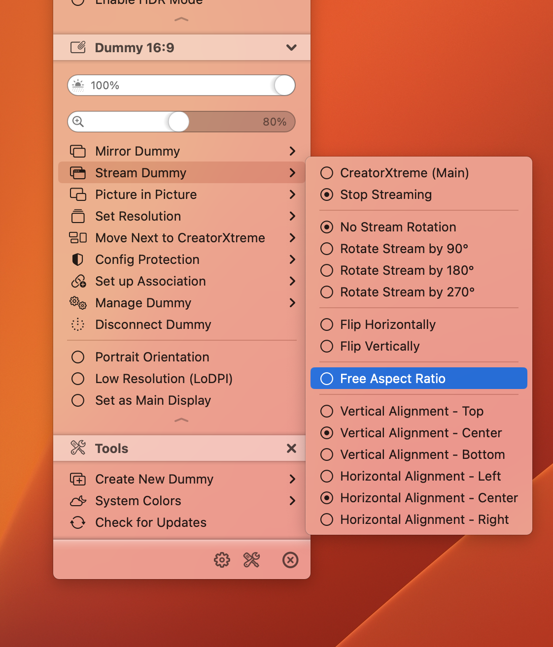Image resolution: width=553 pixels, height=647 pixels.
Task: Click the magnifier icon on the zoom slider
Action: point(79,122)
